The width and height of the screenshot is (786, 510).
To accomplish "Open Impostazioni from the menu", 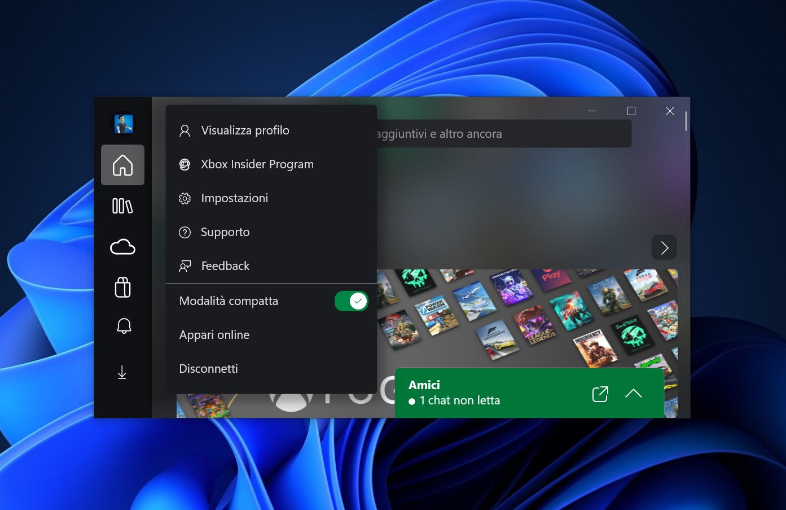I will (271, 198).
